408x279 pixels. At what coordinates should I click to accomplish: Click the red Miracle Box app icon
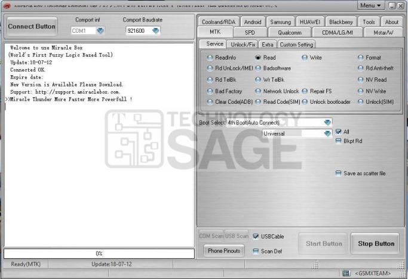[x=7, y=6]
